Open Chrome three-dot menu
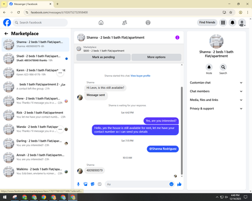Screen dimensions: 252x201 click(x=247, y=13)
